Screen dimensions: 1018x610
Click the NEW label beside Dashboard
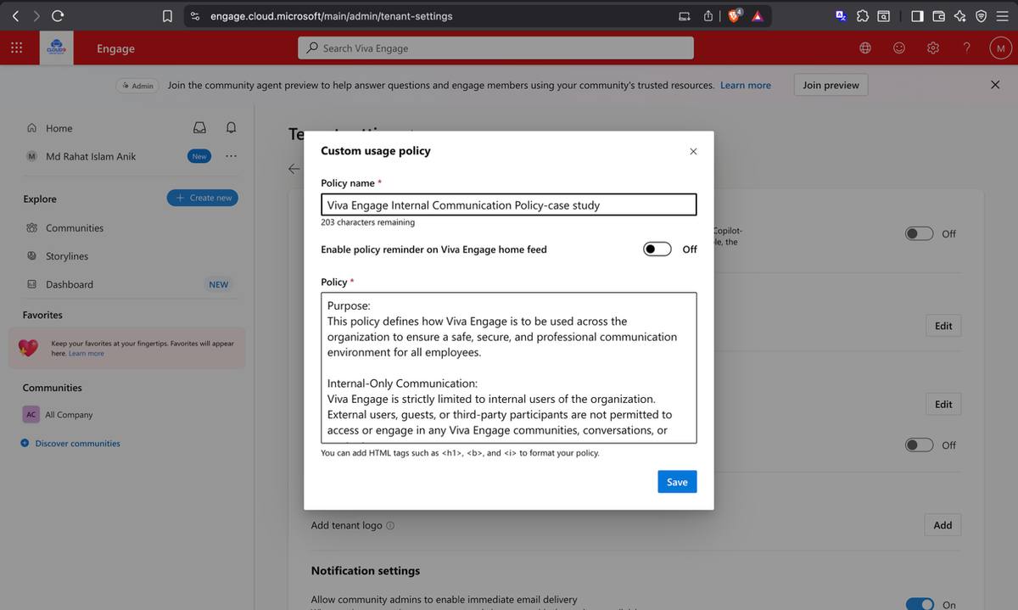pos(219,284)
